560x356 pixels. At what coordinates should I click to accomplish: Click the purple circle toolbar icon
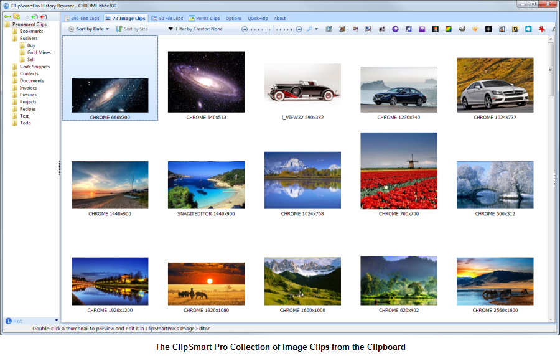pyautogui.click(x=395, y=29)
